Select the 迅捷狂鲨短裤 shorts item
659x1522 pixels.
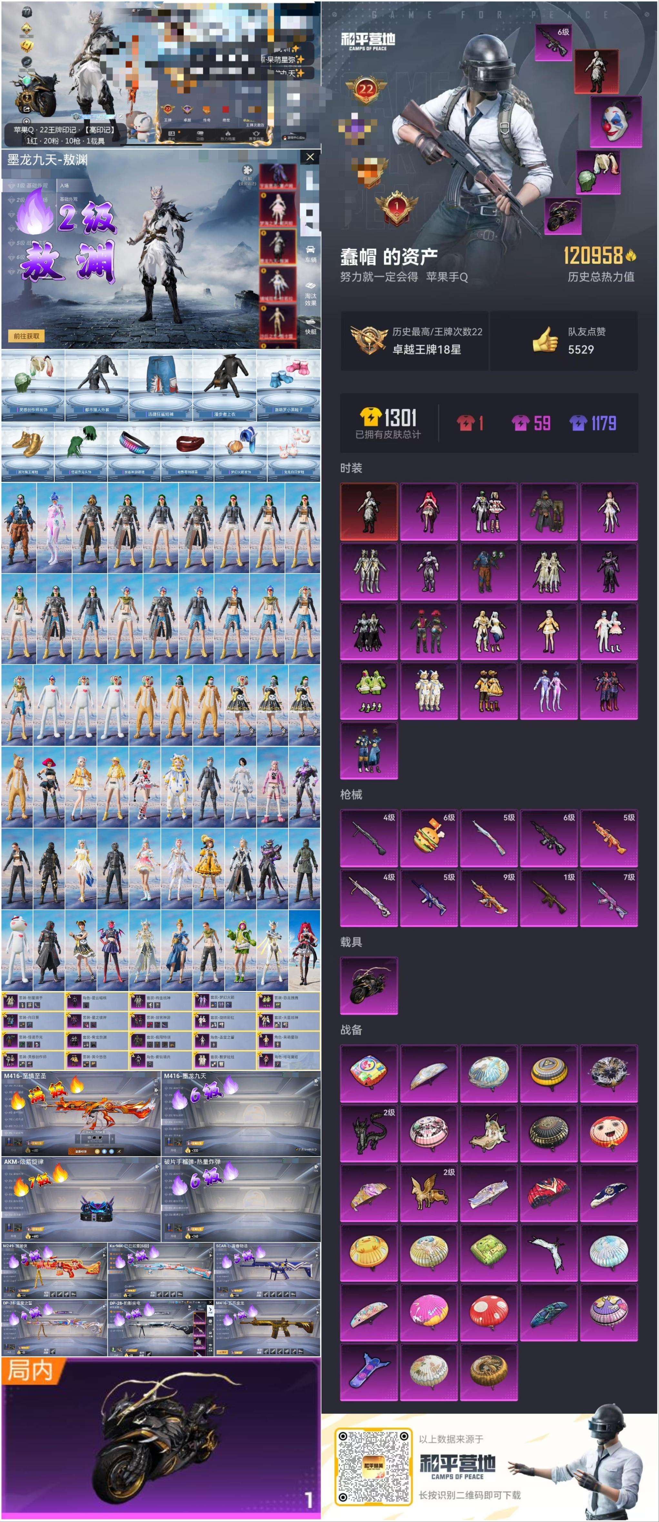click(x=161, y=385)
